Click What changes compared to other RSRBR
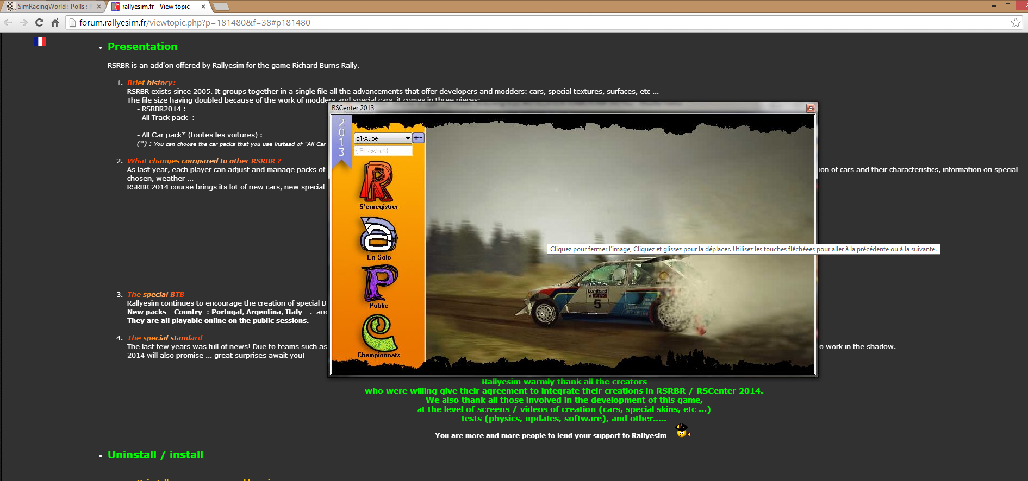This screenshot has height=481, width=1028. point(204,161)
